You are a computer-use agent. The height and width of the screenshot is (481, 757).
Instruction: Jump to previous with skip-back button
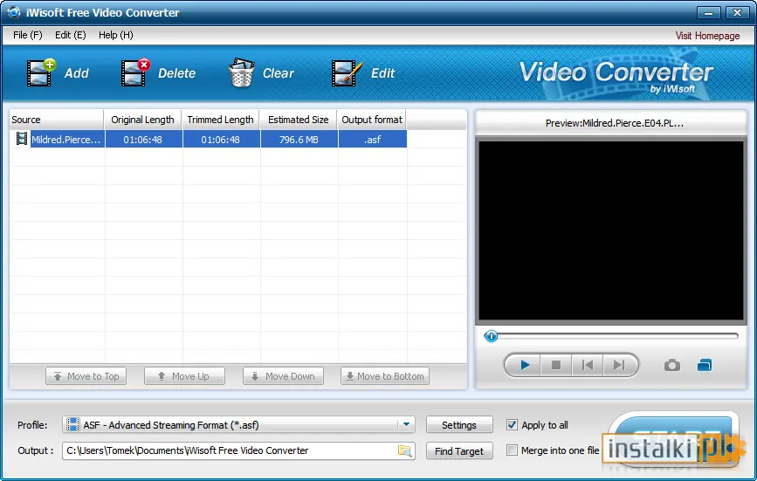[x=587, y=365]
